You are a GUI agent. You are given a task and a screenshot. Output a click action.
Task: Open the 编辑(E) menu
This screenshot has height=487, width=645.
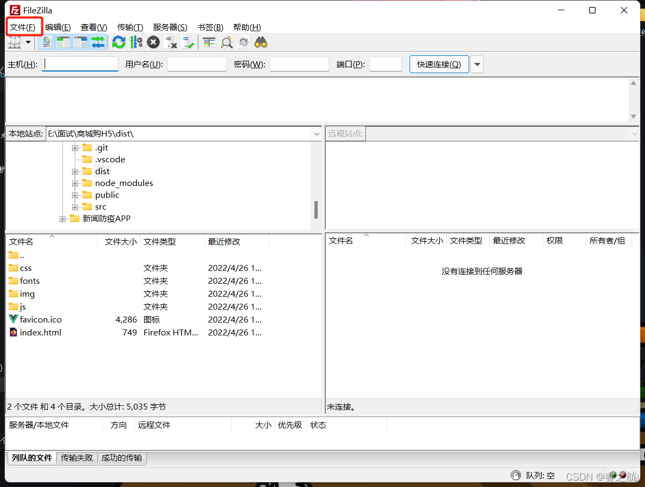tap(58, 27)
